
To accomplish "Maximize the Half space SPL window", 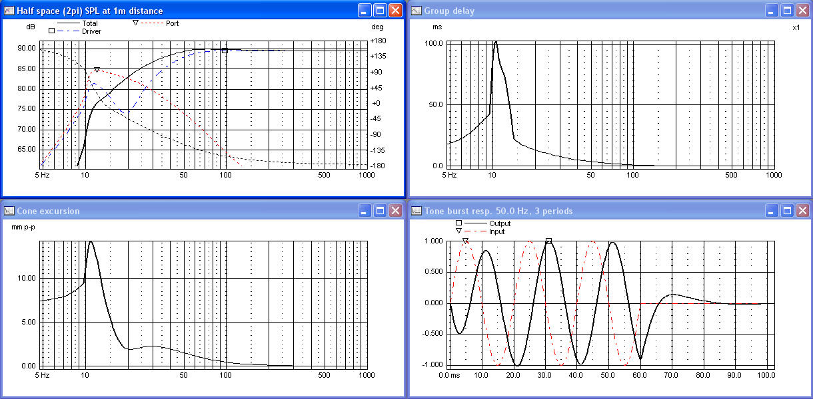I will coord(380,11).
